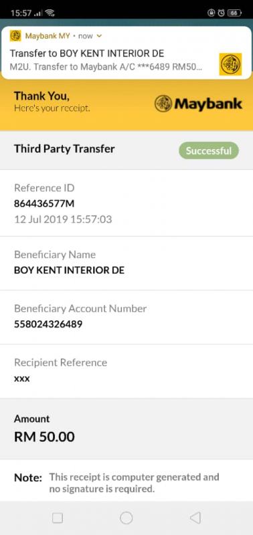Tap the small Maybank icon in notification header
This screenshot has width=253, height=535.
coord(15,36)
